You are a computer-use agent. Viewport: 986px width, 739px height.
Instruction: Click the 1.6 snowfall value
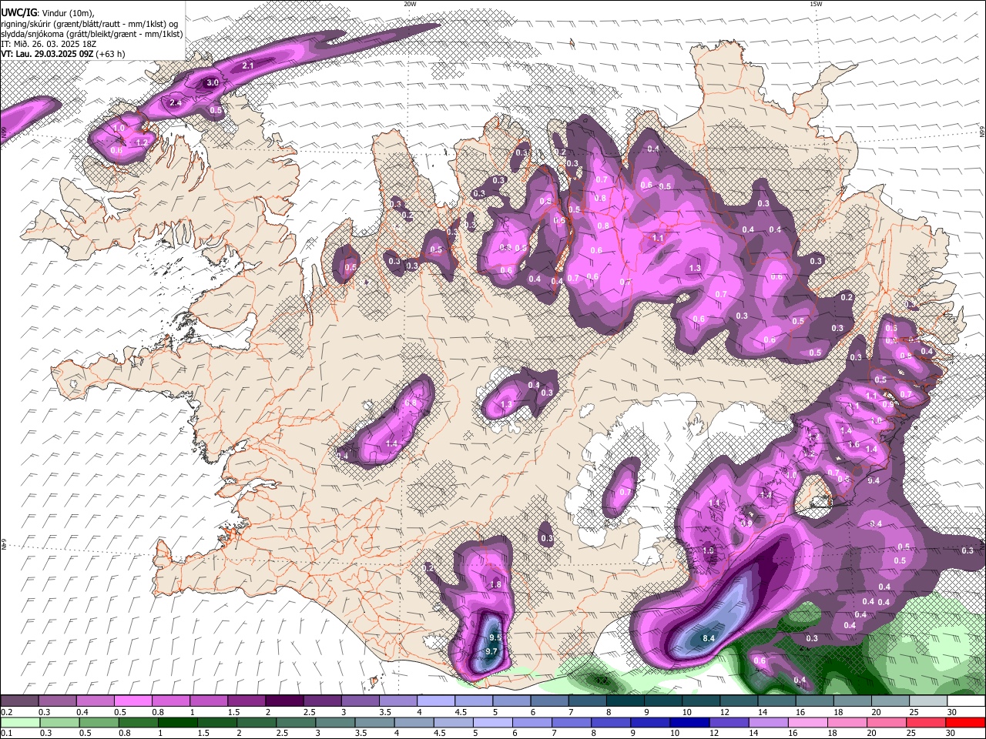pyautogui.click(x=853, y=445)
